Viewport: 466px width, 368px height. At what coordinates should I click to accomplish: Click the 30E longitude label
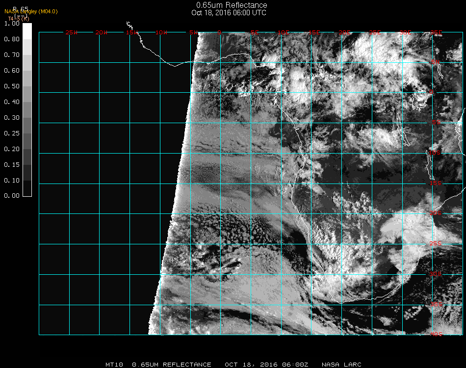[x=405, y=32]
